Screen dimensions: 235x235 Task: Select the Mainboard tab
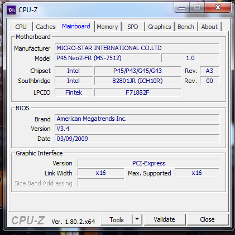coord(76,26)
